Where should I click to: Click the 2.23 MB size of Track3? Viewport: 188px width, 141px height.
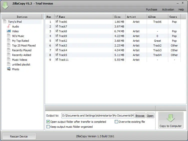point(119,45)
